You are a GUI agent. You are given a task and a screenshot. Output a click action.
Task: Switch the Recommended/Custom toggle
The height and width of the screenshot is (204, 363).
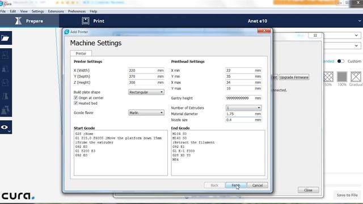click(340, 61)
